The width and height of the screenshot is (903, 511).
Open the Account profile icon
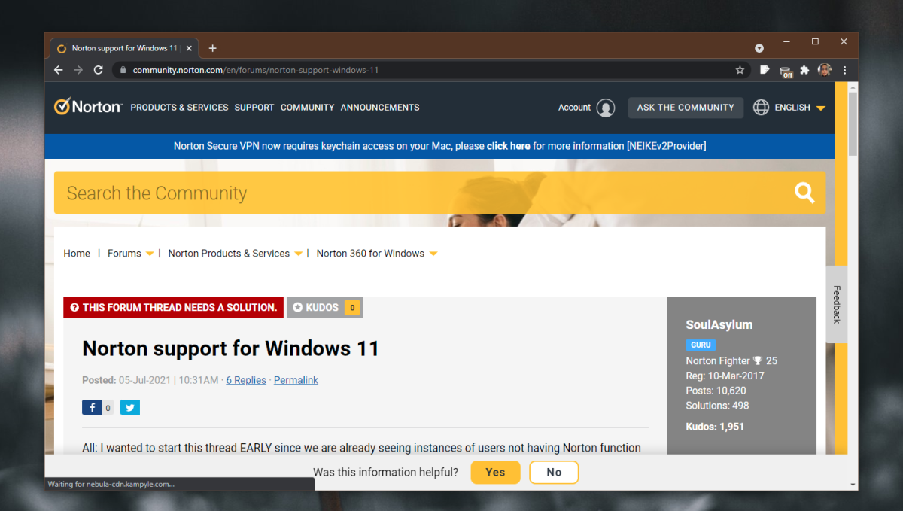(x=606, y=108)
